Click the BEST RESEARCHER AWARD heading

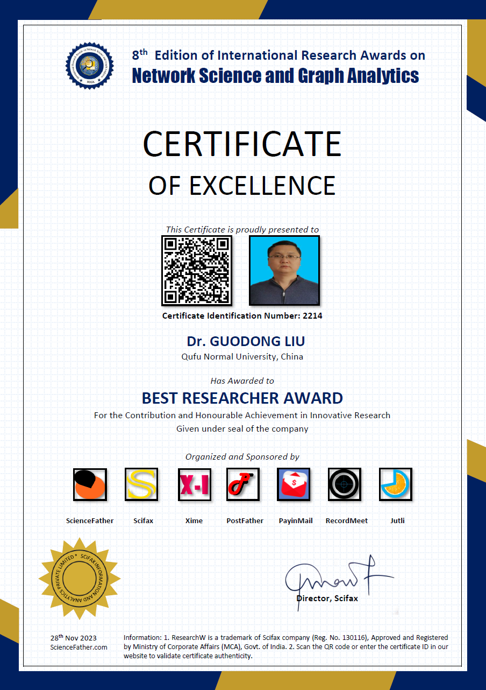click(x=242, y=398)
